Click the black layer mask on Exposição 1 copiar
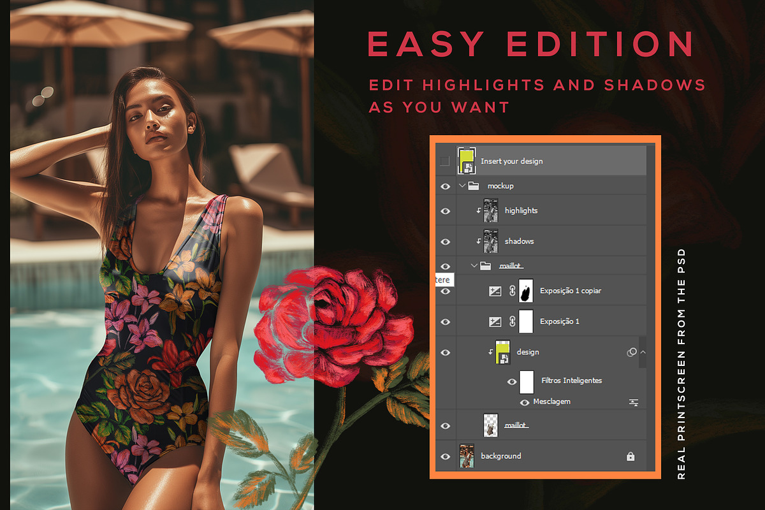 526,291
